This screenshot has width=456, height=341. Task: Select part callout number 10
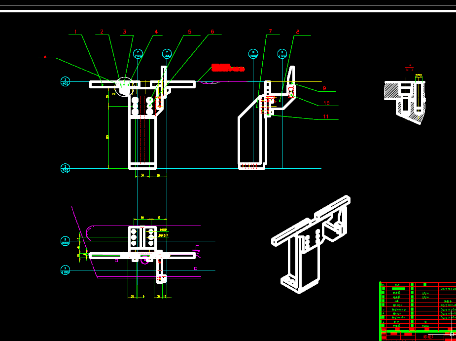[326, 103]
